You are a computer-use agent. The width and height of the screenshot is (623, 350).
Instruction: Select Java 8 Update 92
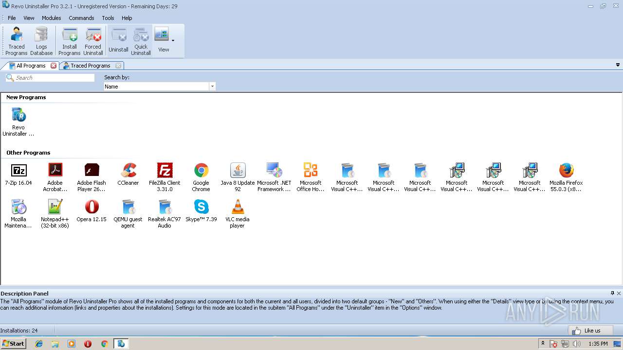coord(238,177)
